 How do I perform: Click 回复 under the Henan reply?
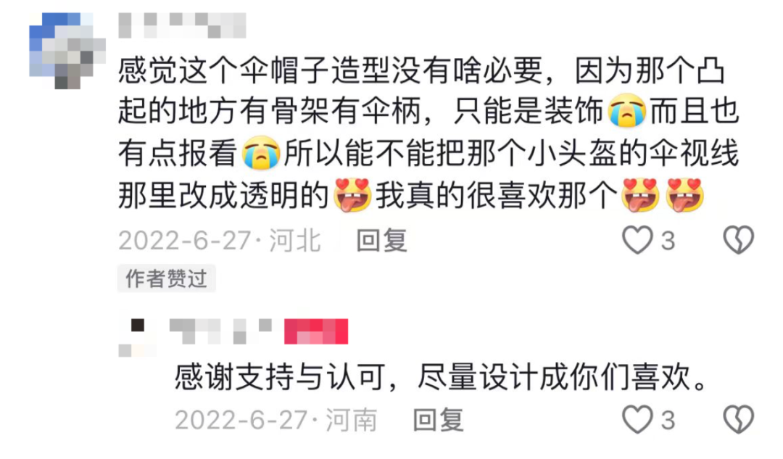click(x=439, y=420)
